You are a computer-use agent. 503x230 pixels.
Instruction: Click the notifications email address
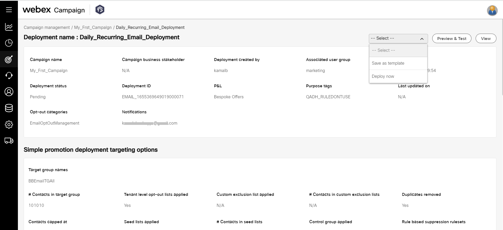tap(150, 123)
